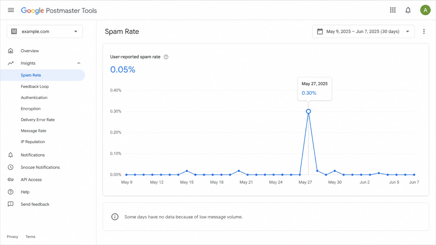Open Notifications in sidebar

tap(33, 155)
